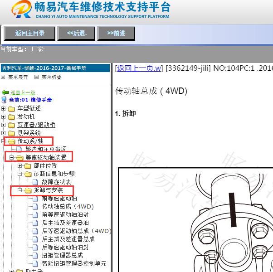The image size is (273, 272).
Task: Open 智能扭矩管理器控制单元 page
Action: point(74,263)
